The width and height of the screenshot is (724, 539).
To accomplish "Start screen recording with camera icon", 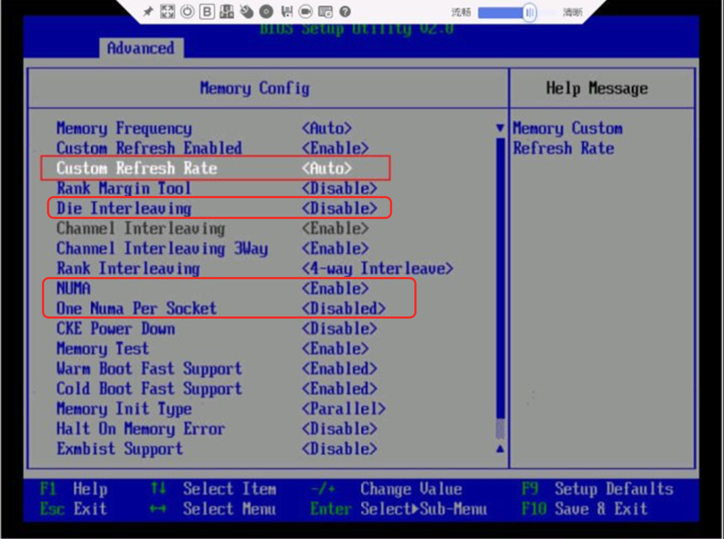I will pyautogui.click(x=305, y=12).
